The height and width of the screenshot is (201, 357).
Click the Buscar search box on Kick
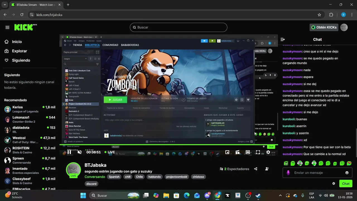(178, 27)
